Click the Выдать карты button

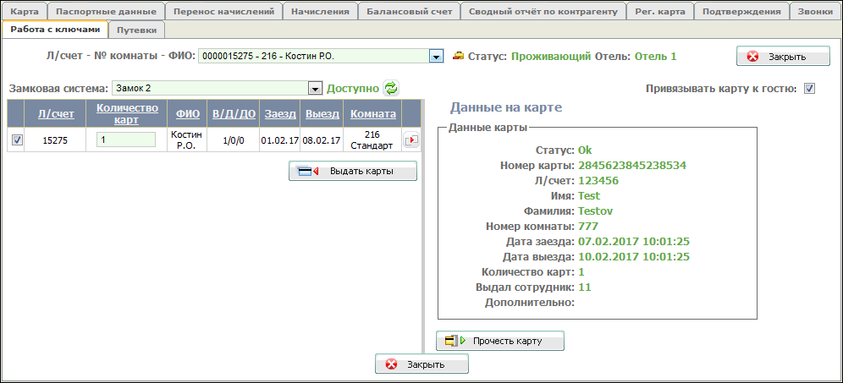353,172
